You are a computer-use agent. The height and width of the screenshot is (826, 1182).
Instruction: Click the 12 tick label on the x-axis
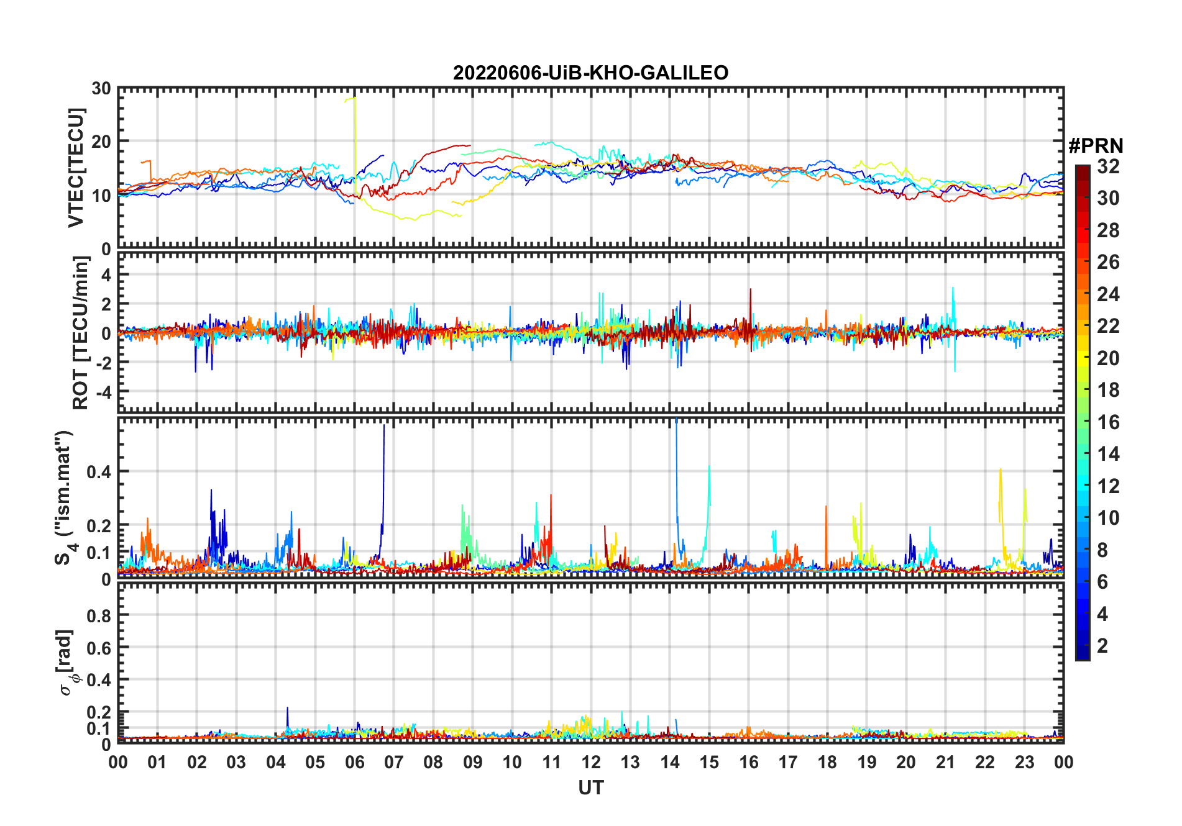[590, 762]
